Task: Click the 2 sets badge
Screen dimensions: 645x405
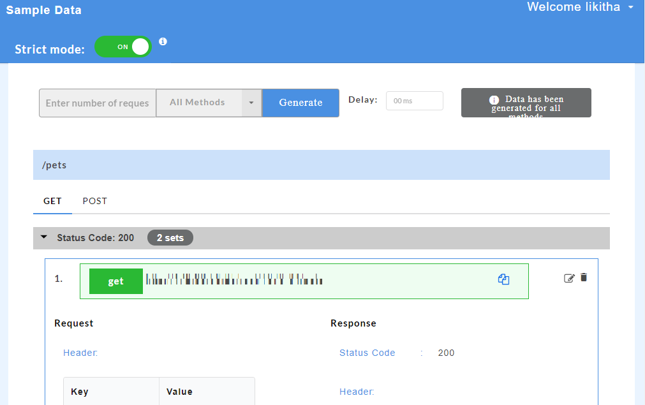Action: (x=170, y=237)
